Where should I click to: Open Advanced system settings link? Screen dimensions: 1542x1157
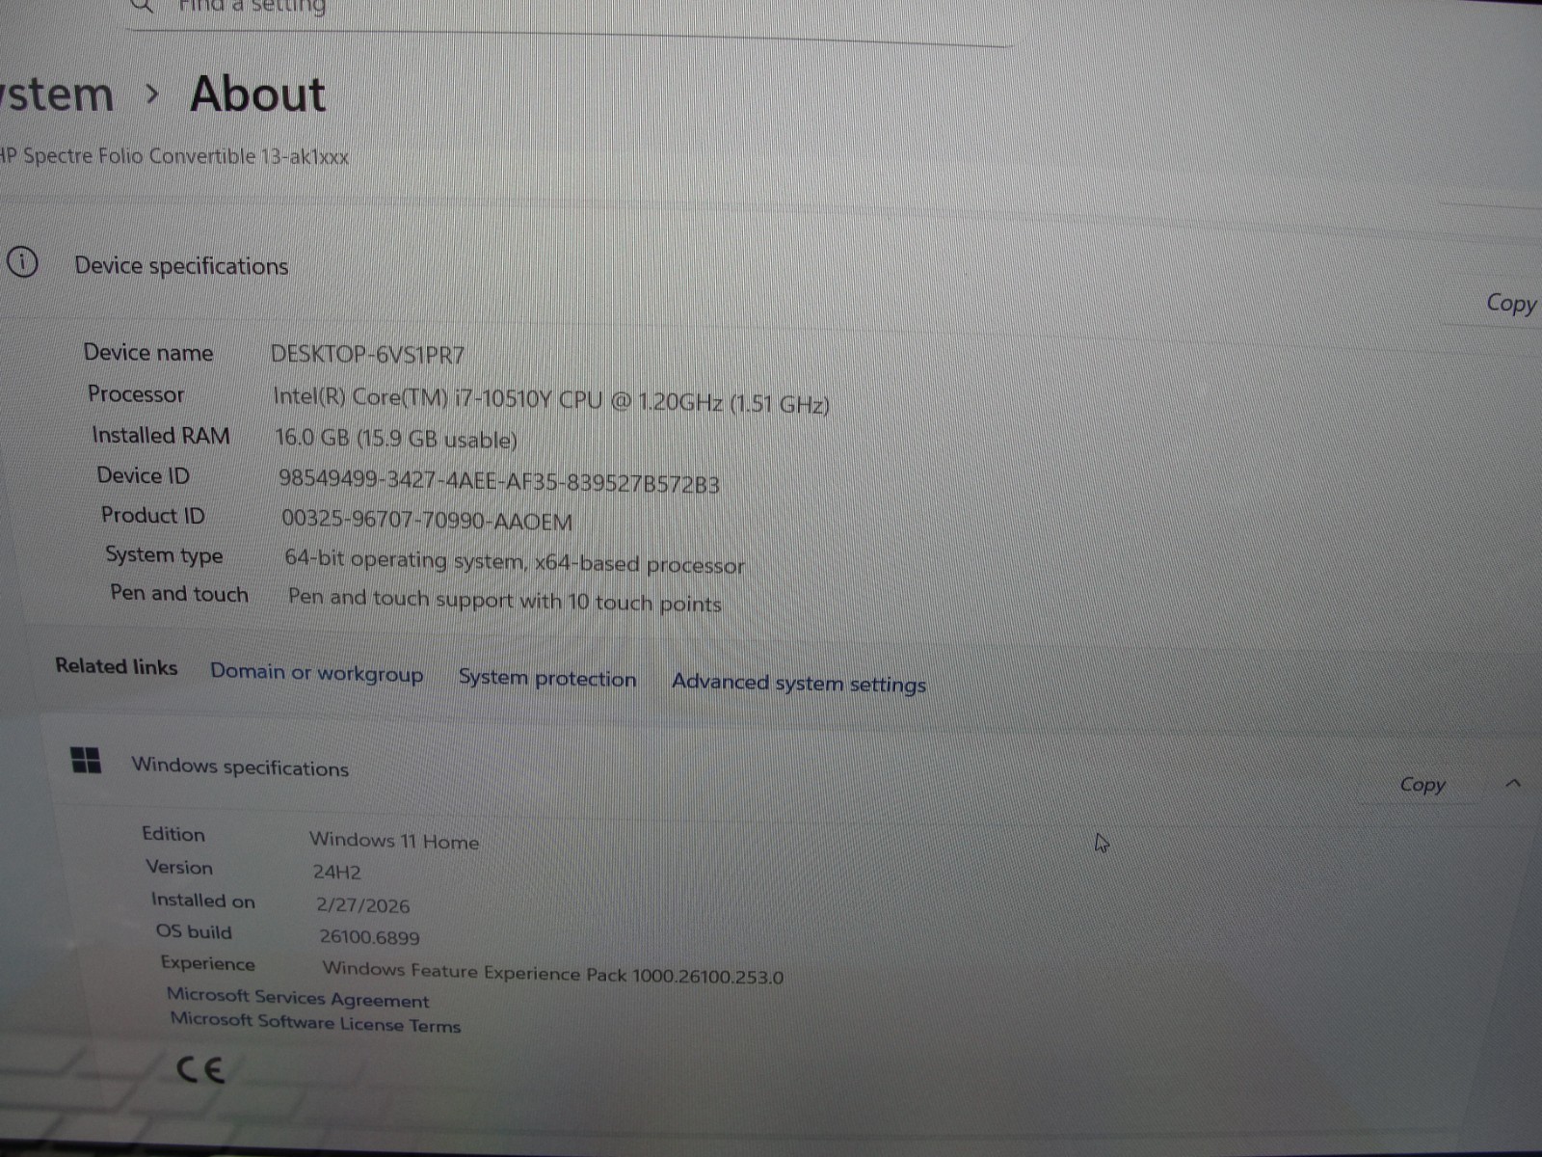pos(799,684)
